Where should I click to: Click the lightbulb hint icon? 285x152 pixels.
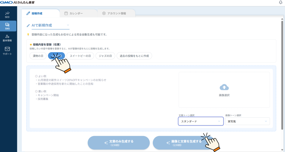(x=28, y=35)
